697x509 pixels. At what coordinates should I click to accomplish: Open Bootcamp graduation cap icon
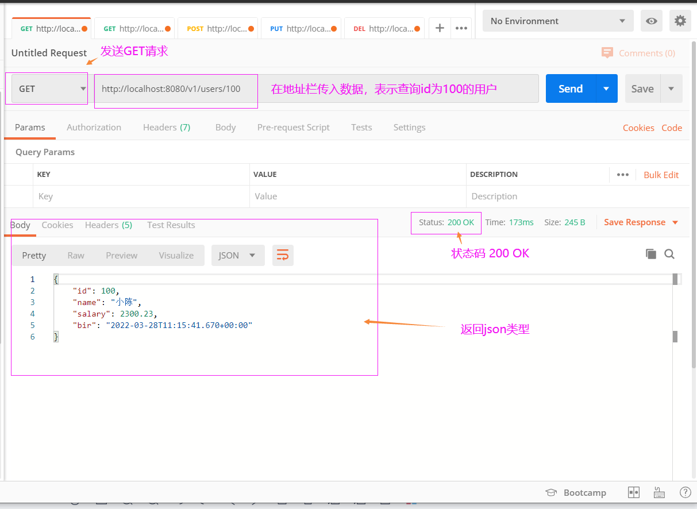pos(551,492)
